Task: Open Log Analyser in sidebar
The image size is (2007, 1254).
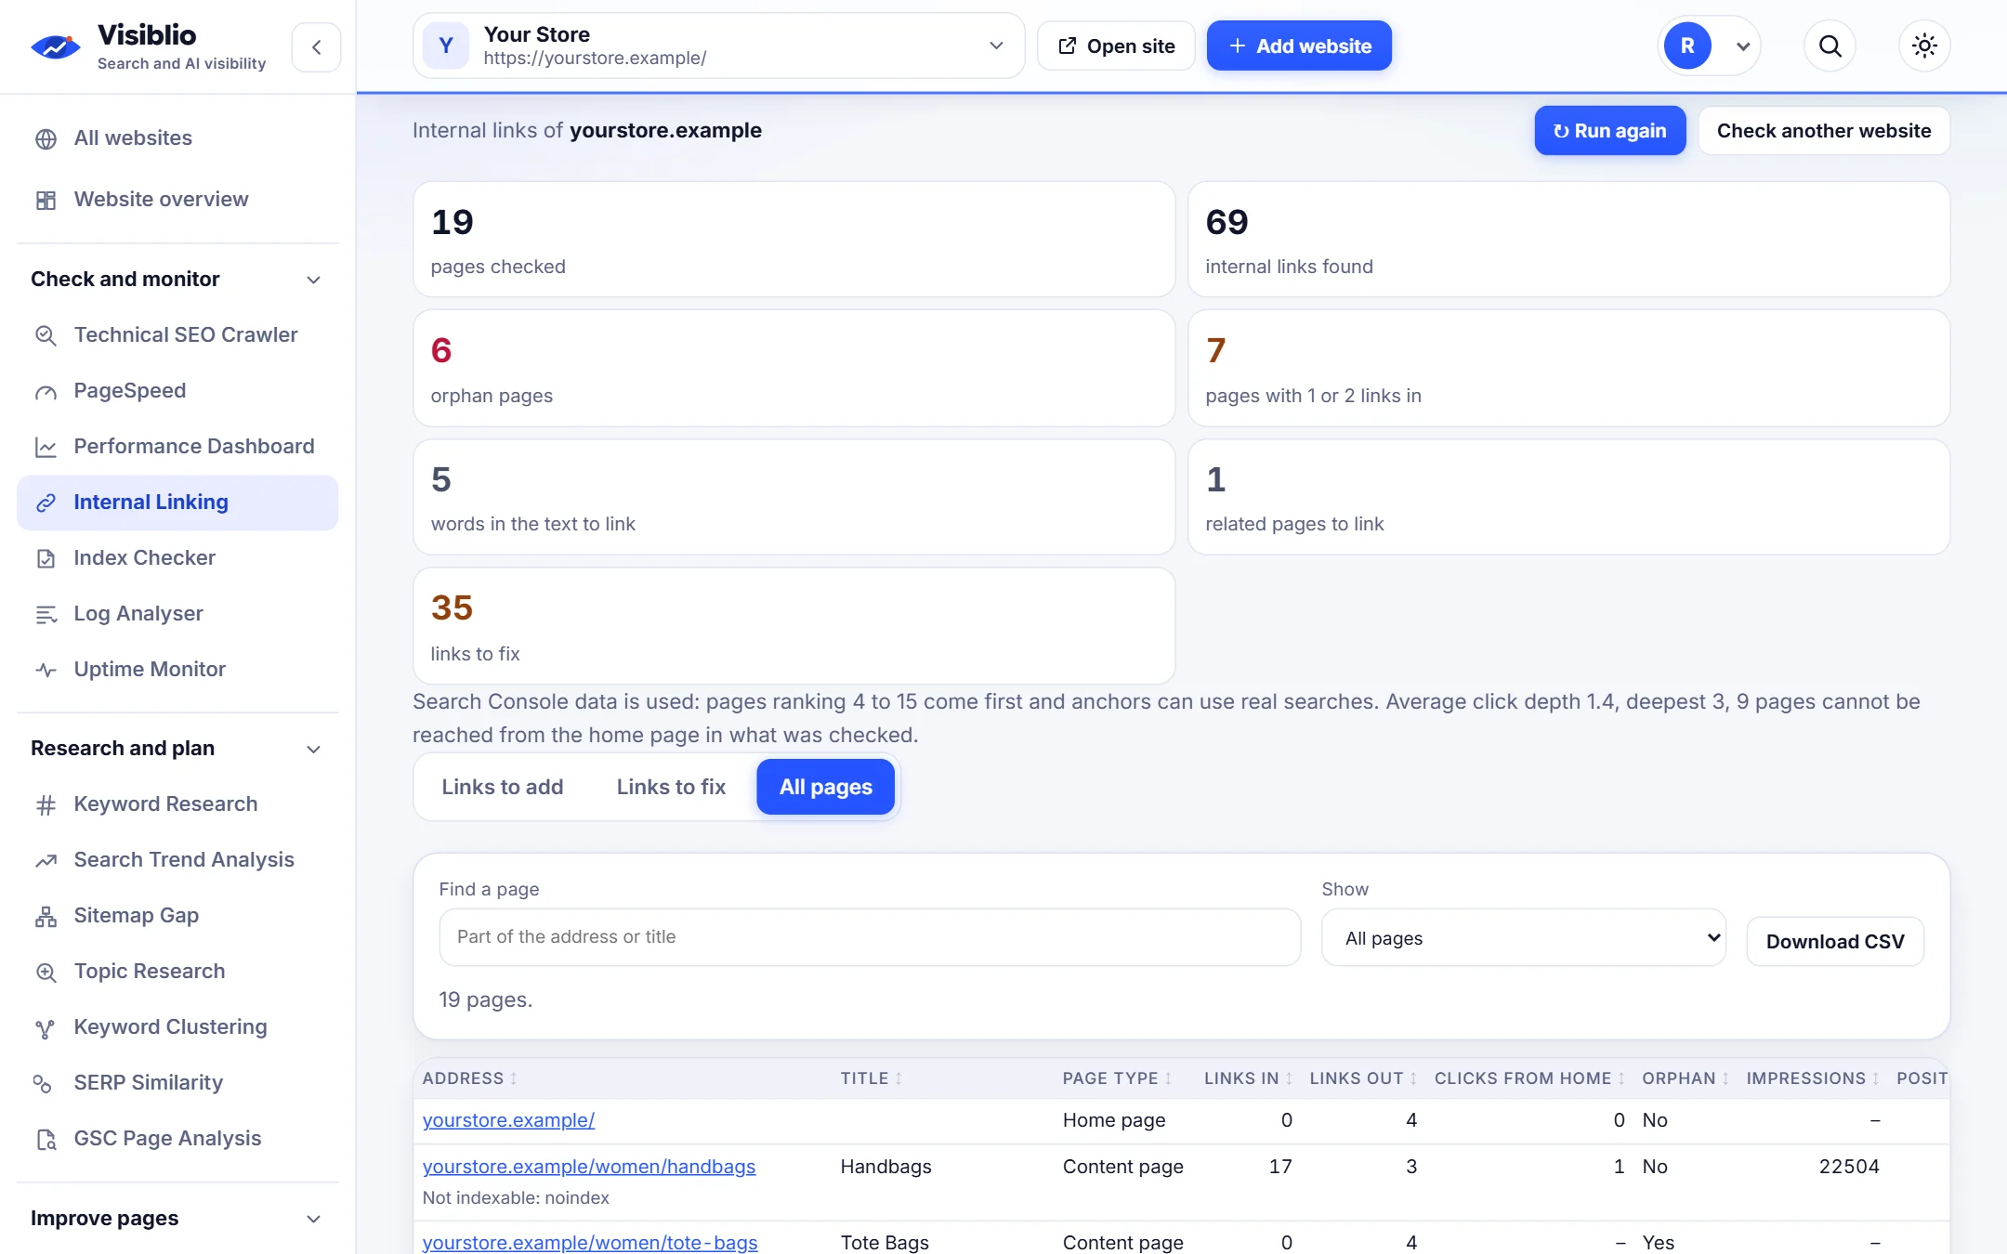Action: click(177, 614)
